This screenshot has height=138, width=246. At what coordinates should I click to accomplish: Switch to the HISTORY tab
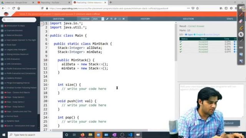tap(145, 19)
